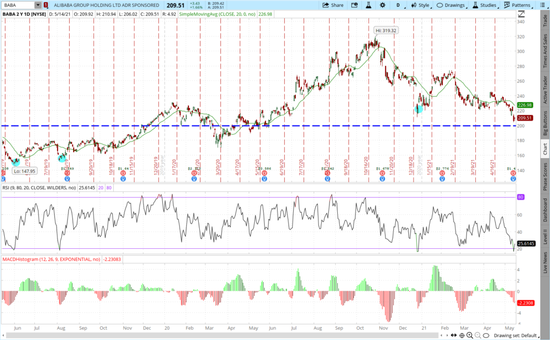Image resolution: width=550 pixels, height=340 pixels.
Task: Click the Share button in the toolbar
Action: click(x=332, y=5)
